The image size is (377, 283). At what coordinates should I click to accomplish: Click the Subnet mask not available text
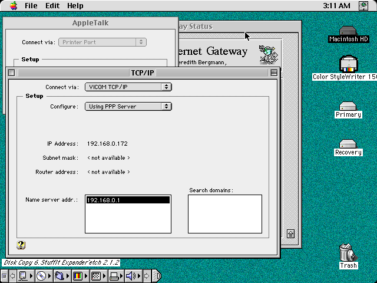coord(108,158)
